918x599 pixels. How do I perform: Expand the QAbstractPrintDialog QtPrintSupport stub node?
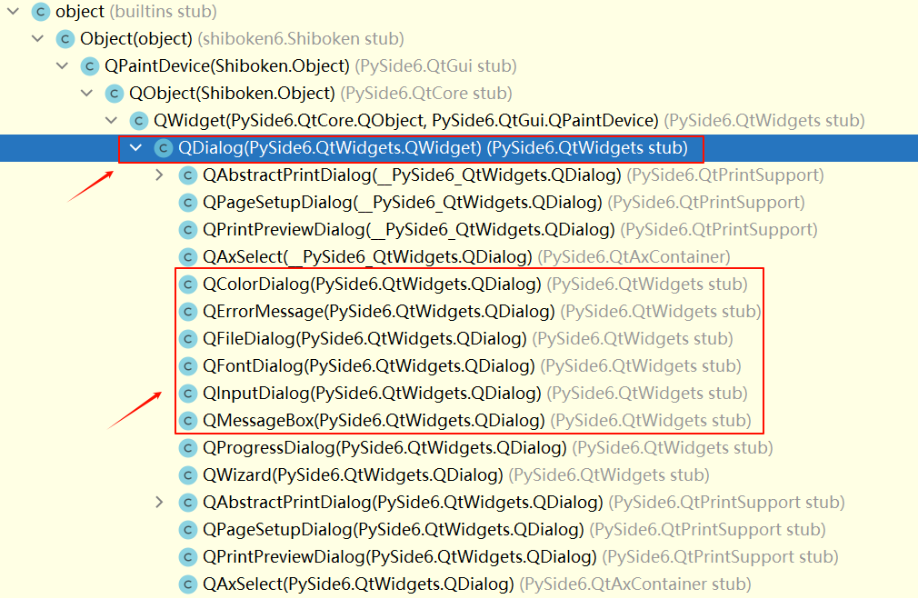pyautogui.click(x=159, y=503)
